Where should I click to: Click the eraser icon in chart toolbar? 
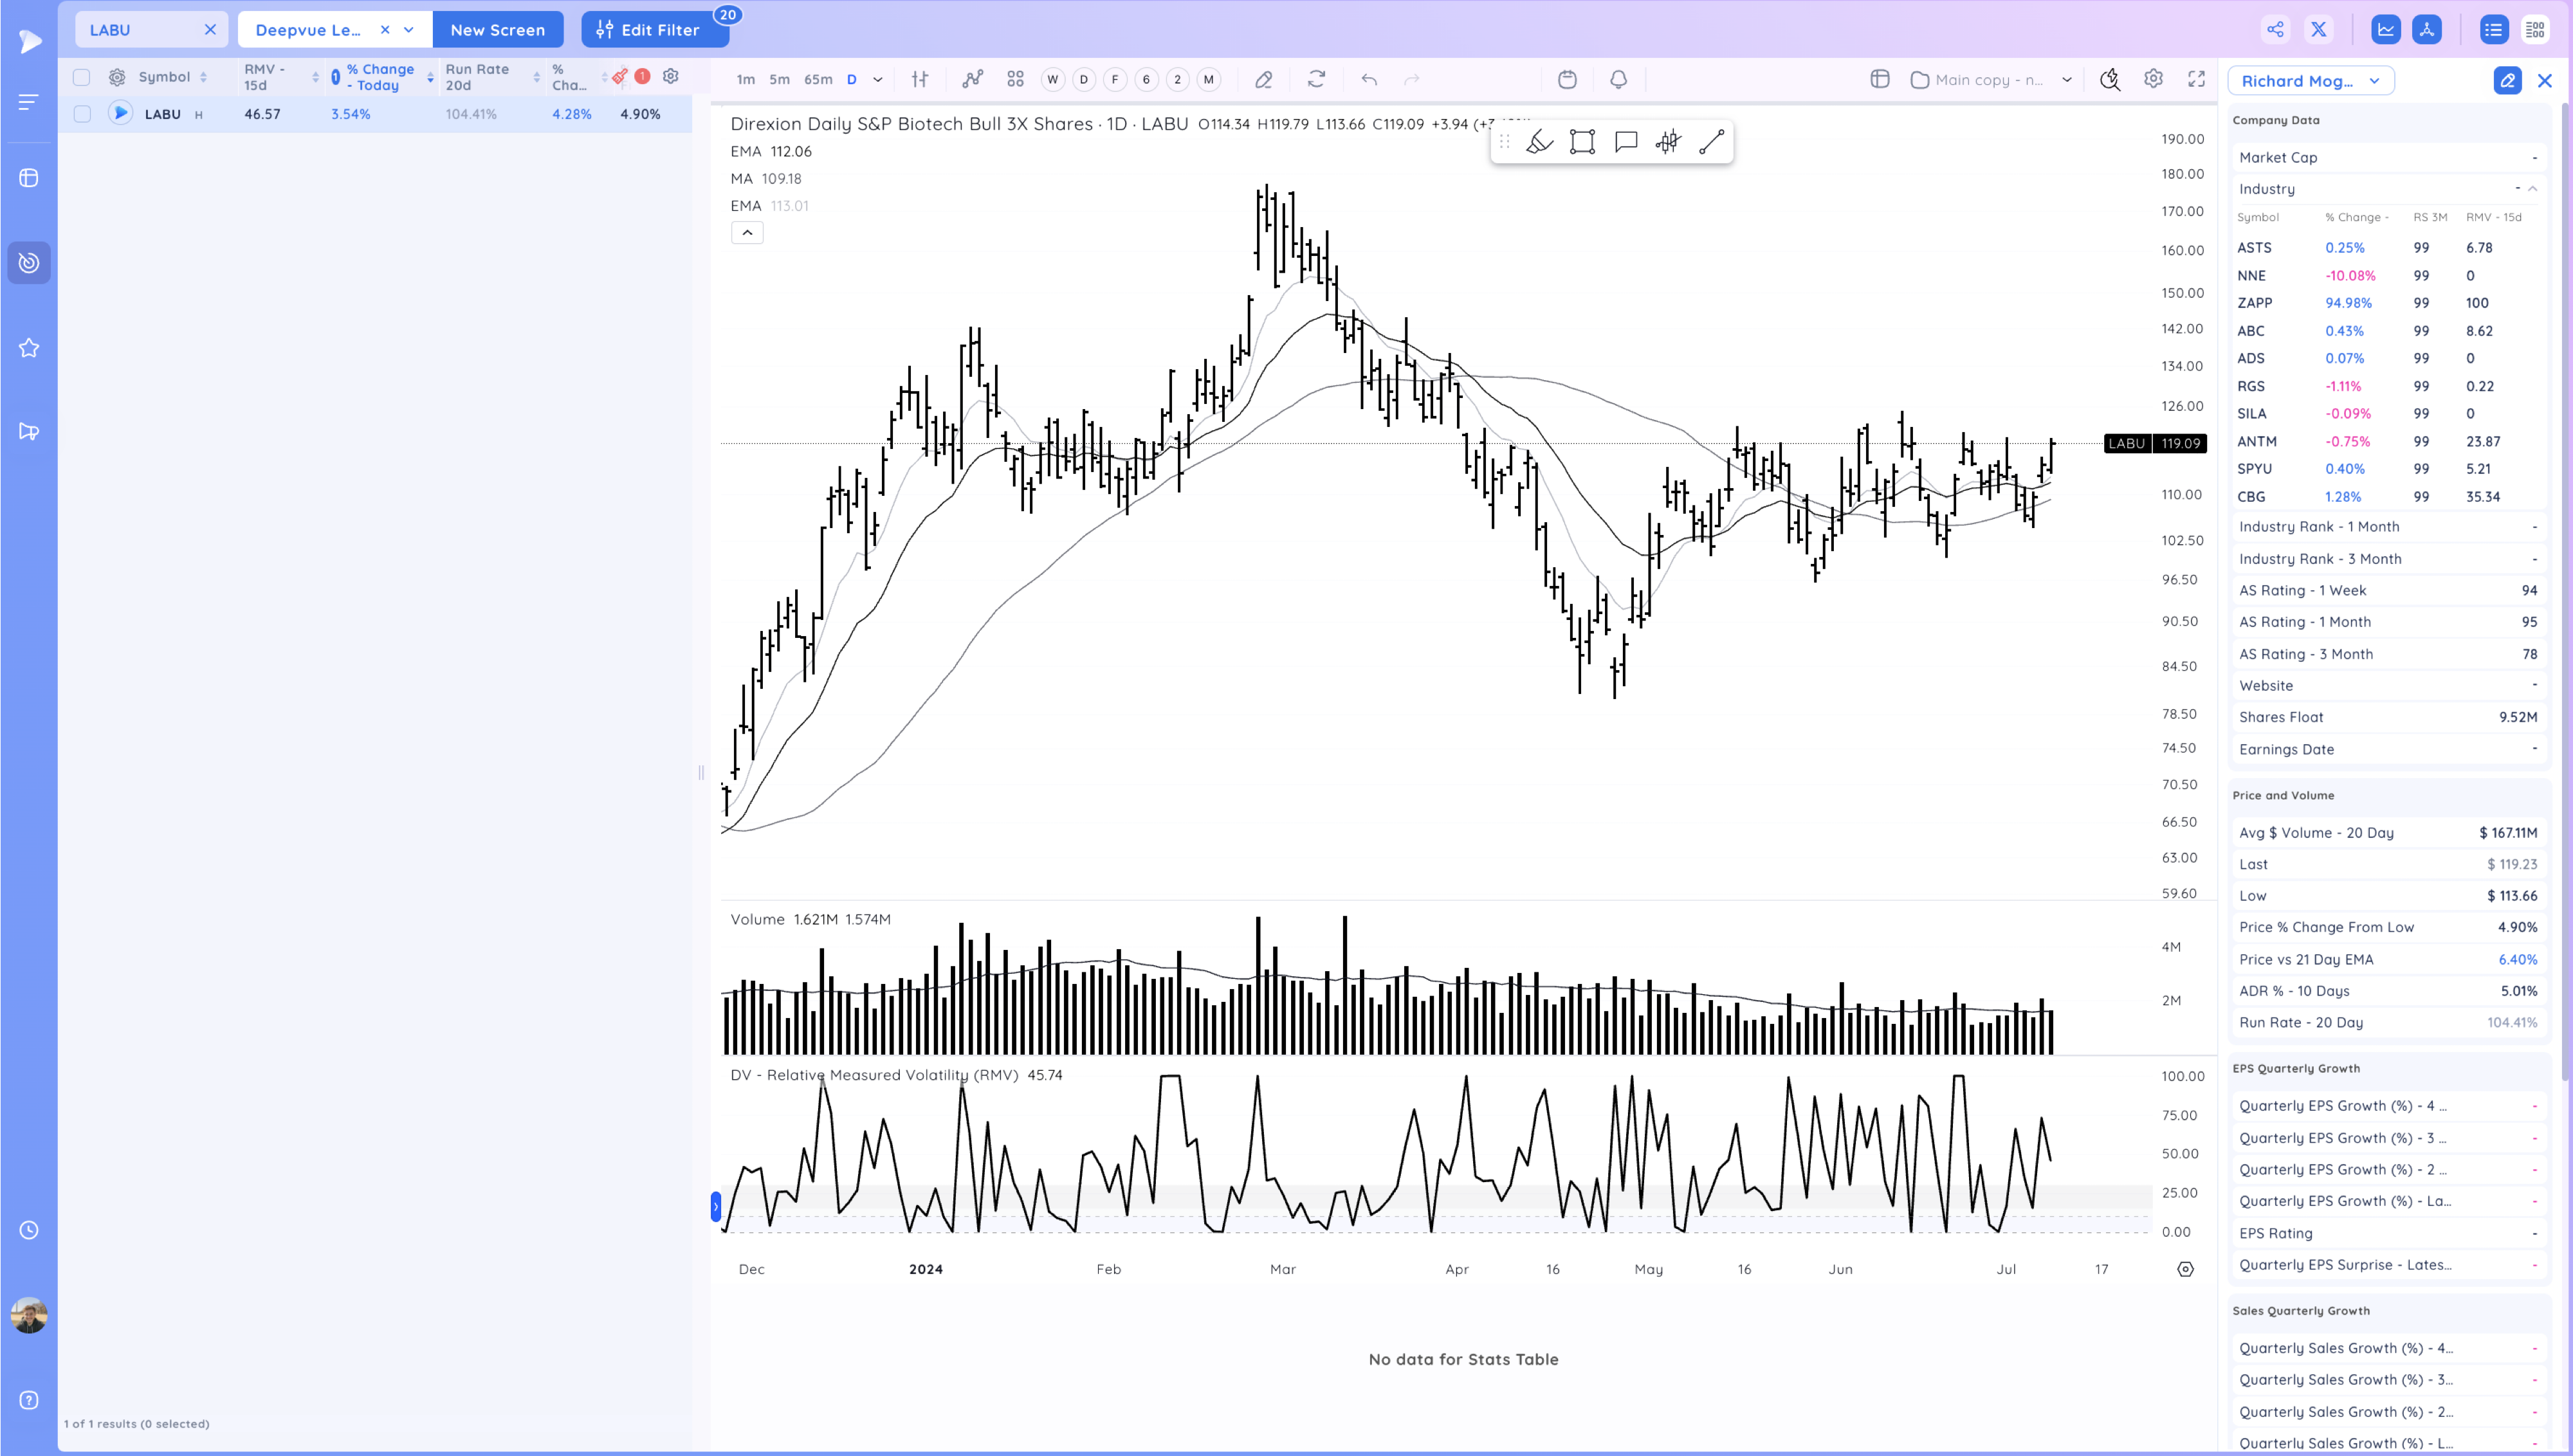coord(1264,80)
